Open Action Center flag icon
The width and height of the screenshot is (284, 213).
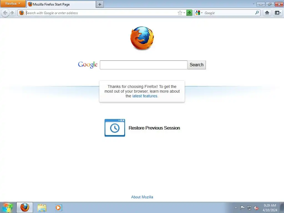click(242, 208)
